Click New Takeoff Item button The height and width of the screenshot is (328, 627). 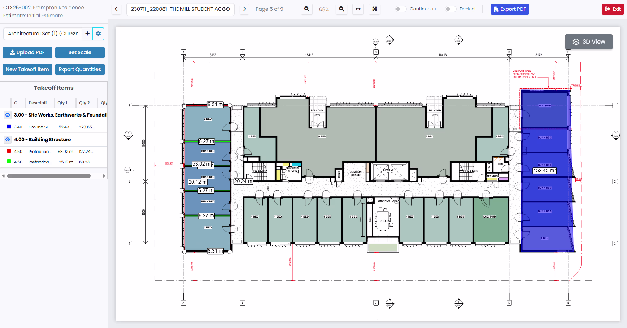(27, 69)
